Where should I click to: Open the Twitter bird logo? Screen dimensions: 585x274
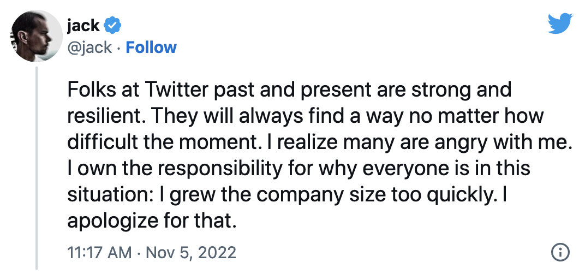click(x=560, y=23)
